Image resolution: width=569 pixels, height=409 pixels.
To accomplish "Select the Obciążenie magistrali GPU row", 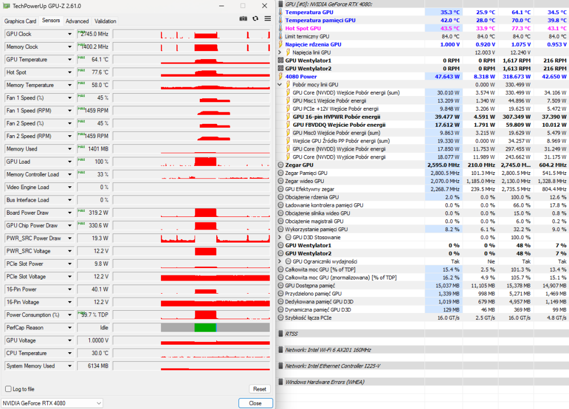I will pyautogui.click(x=423, y=222).
